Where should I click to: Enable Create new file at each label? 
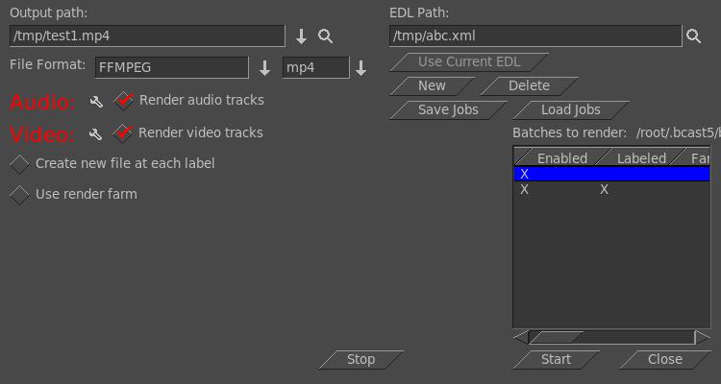[19, 164]
